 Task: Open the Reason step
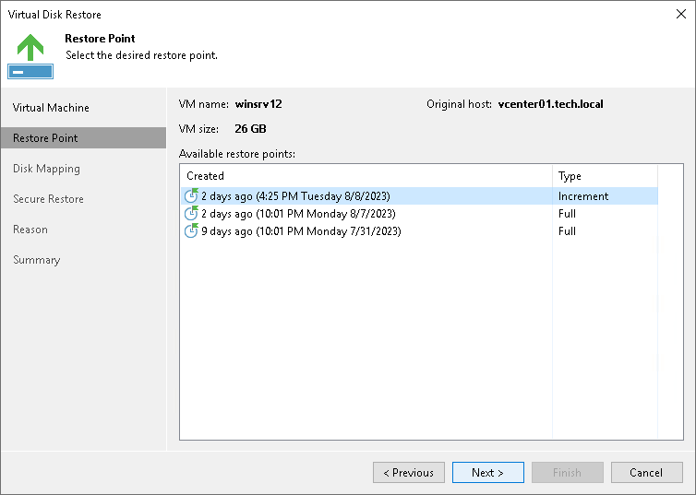[30, 230]
